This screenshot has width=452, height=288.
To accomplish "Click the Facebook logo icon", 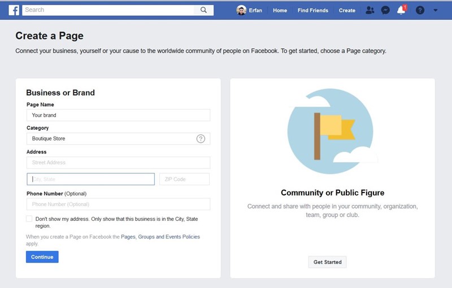I will click(x=14, y=10).
